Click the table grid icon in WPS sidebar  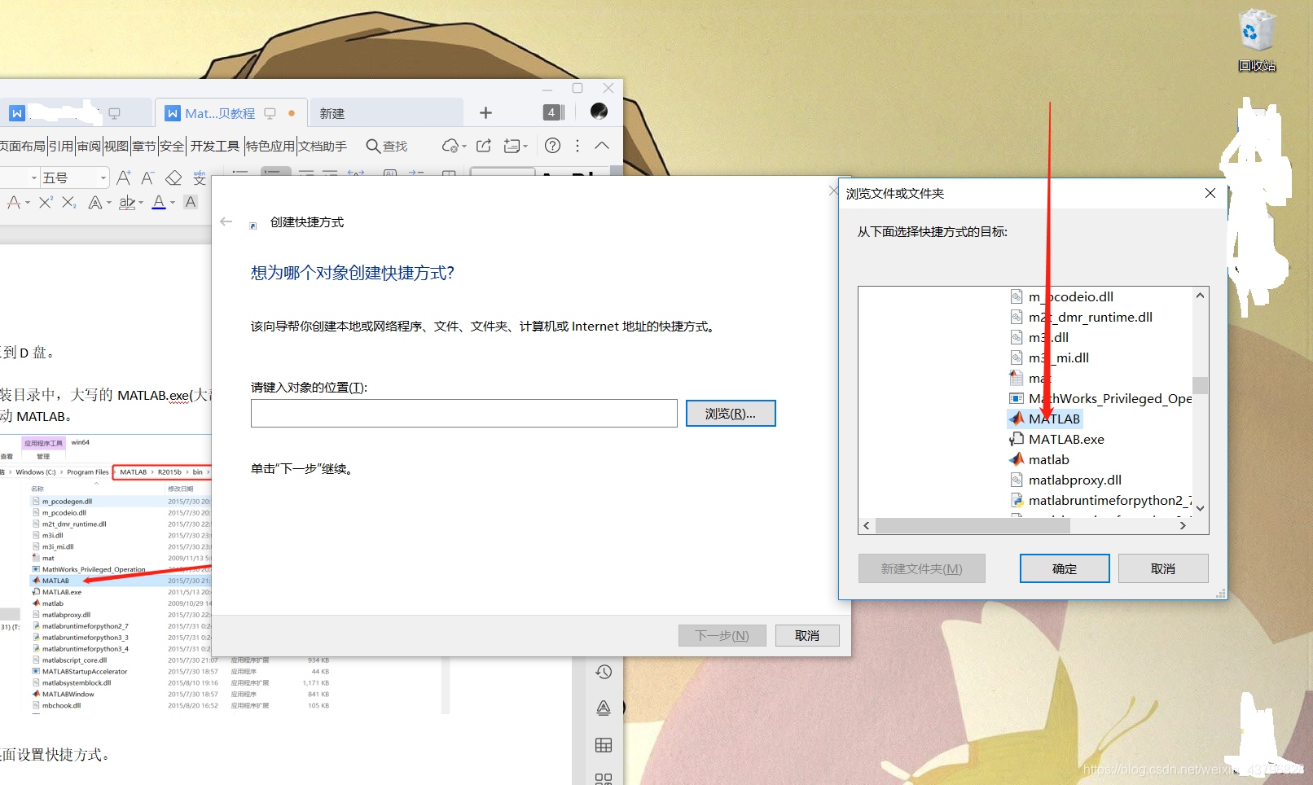coord(604,745)
